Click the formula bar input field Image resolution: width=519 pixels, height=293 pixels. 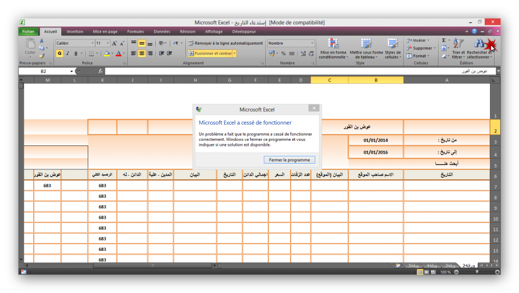(301, 71)
